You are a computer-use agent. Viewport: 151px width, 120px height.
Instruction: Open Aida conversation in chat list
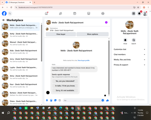tap(21, 52)
